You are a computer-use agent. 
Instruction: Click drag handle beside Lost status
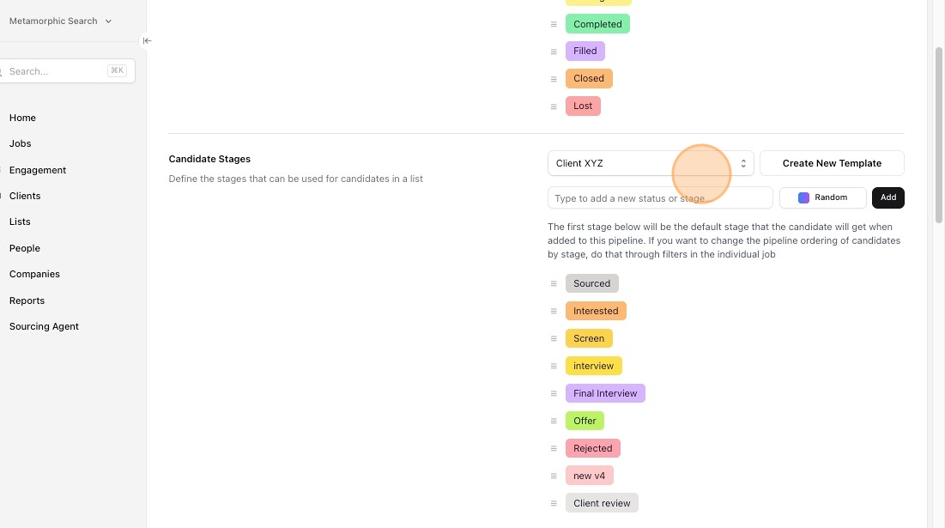tap(554, 106)
